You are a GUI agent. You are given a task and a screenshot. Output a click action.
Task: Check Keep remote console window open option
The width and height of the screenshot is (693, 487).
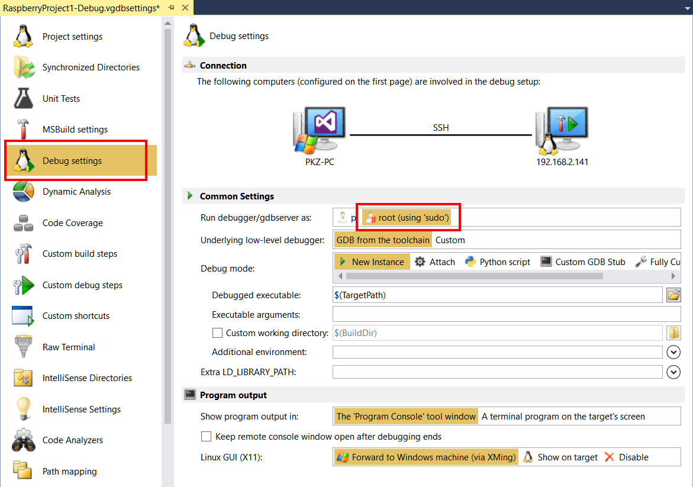coord(206,437)
